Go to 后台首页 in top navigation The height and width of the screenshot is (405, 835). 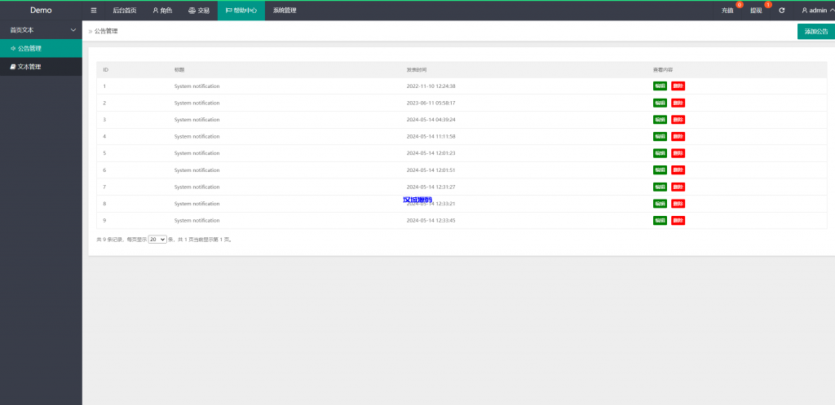125,11
